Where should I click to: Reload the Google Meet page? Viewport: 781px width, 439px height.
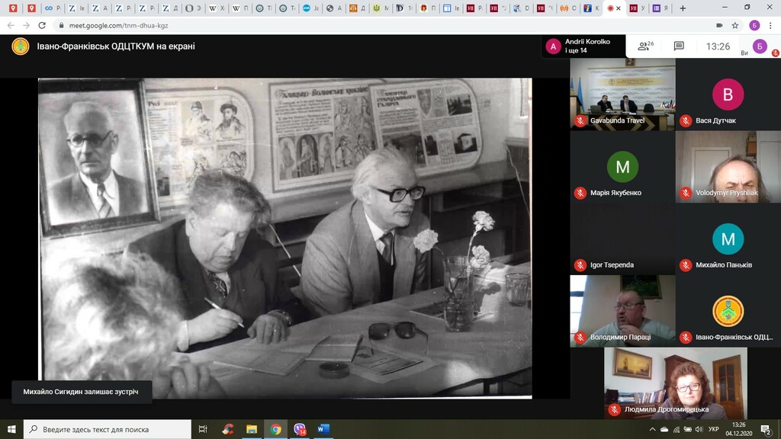point(42,25)
